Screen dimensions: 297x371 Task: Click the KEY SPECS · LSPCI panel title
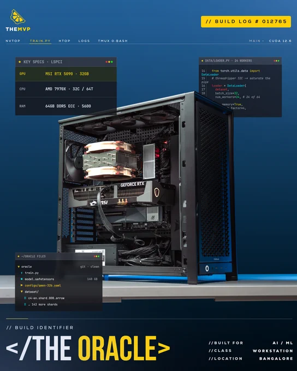[43, 62]
